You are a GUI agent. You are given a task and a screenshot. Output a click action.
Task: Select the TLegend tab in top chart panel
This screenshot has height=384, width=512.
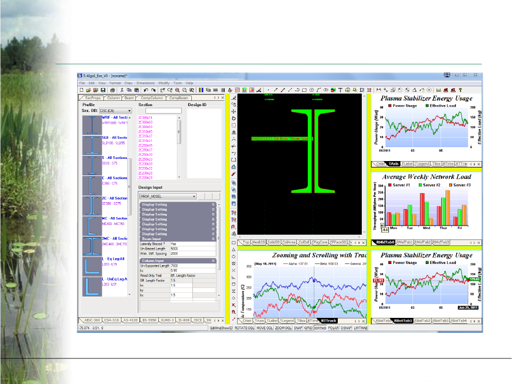click(x=422, y=164)
